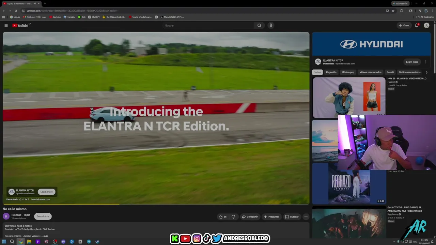This screenshot has height=245, width=436.
Task: Show hidden system tray icons
Action: point(394,242)
